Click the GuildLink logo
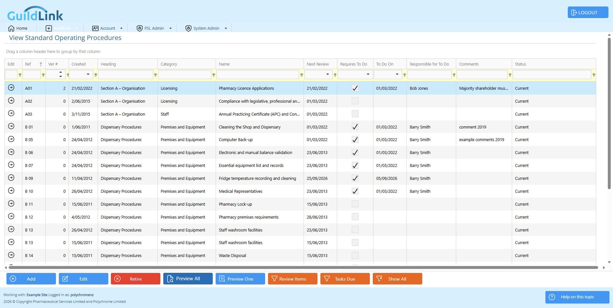 pos(35,14)
